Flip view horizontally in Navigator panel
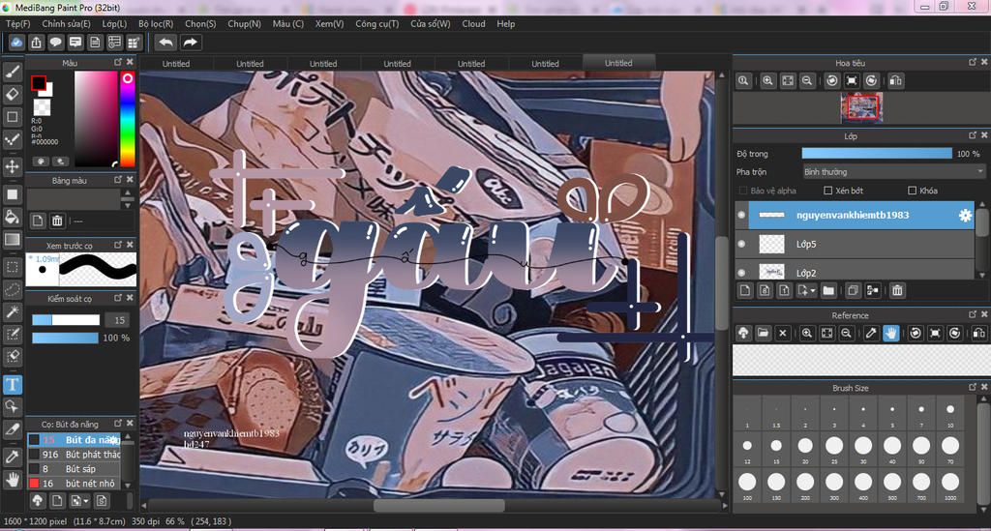 (x=895, y=81)
